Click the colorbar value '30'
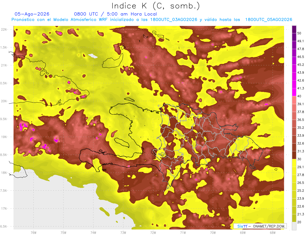Image resolution: width=306 pixels, height=236 pixels. pyautogui.click(x=299, y=159)
